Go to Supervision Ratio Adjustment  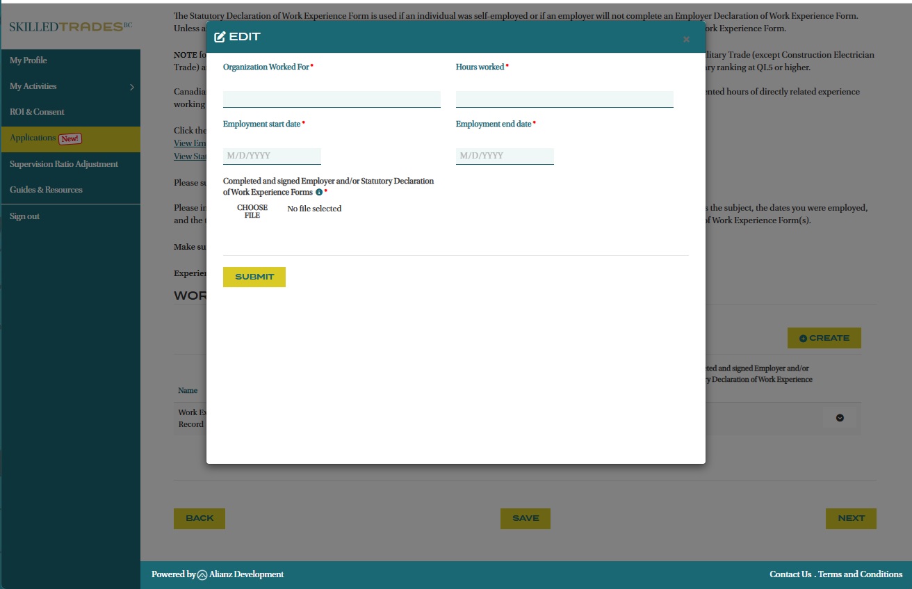[64, 164]
